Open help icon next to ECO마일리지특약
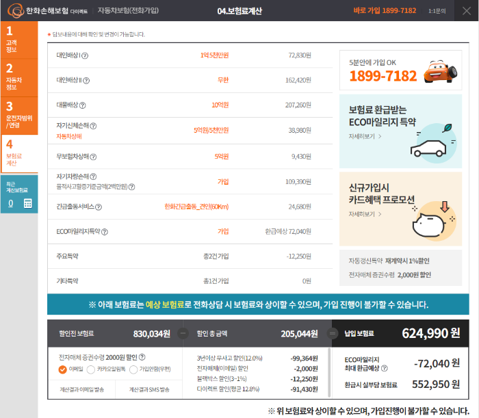The height and width of the screenshot is (418, 479). pyautogui.click(x=105, y=232)
